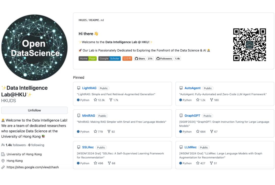Click the followers people icon

3,145
